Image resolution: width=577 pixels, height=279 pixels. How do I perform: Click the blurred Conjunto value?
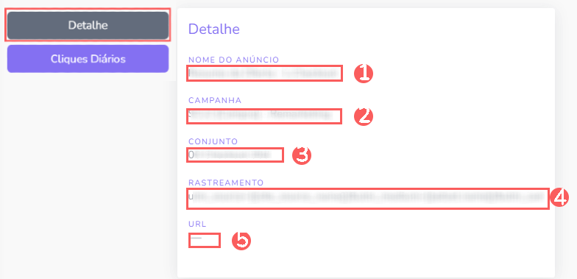coord(236,155)
